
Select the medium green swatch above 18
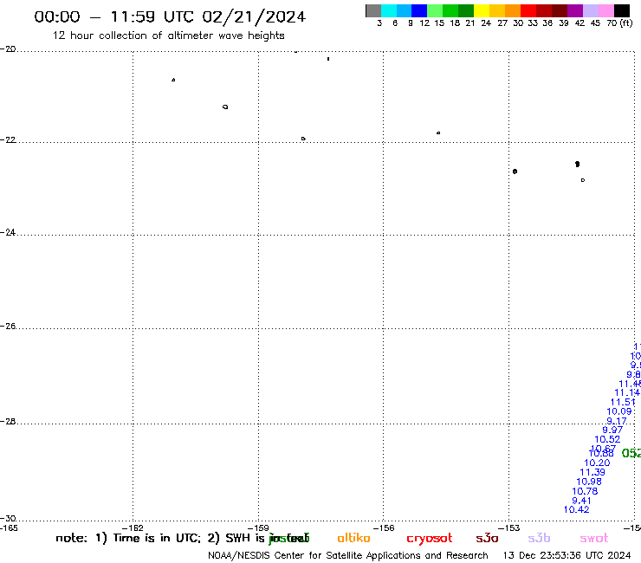tap(450, 10)
